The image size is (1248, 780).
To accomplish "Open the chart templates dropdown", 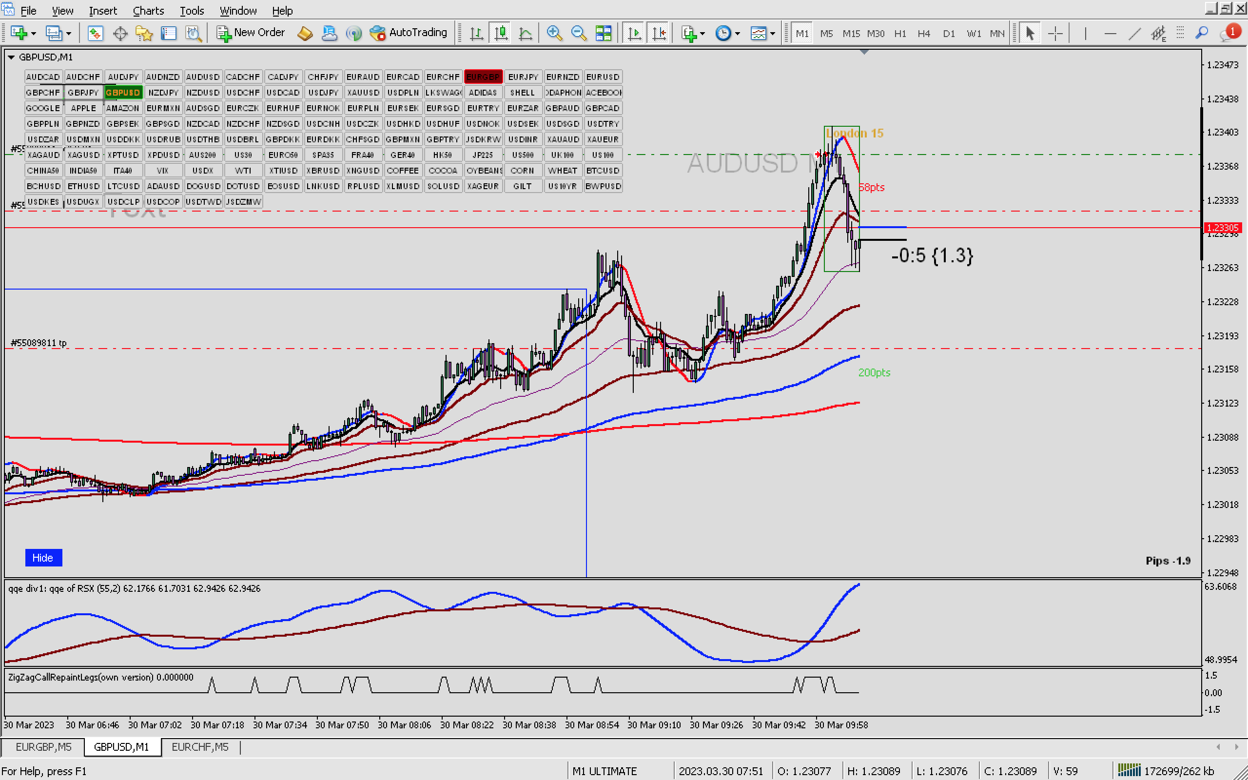I will click(772, 34).
